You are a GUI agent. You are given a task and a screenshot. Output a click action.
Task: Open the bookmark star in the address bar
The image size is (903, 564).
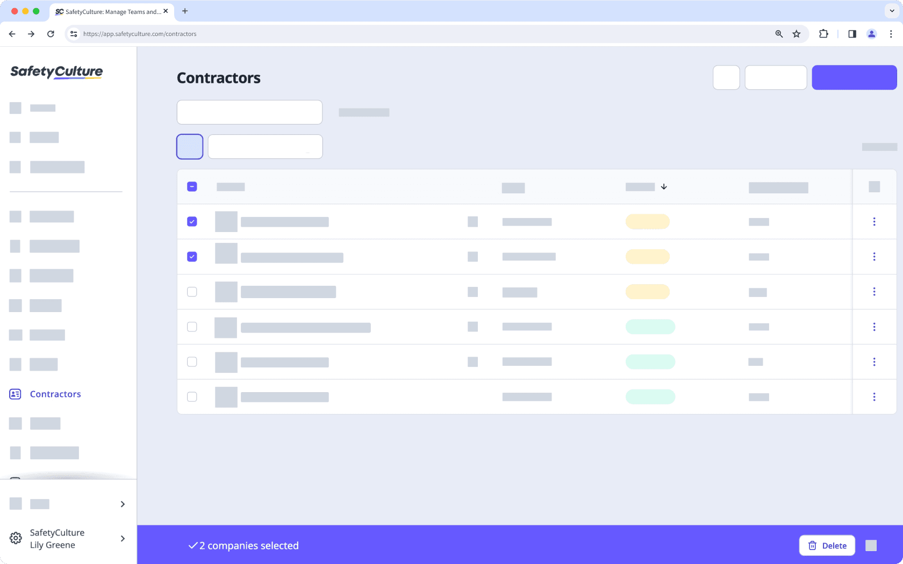click(796, 34)
